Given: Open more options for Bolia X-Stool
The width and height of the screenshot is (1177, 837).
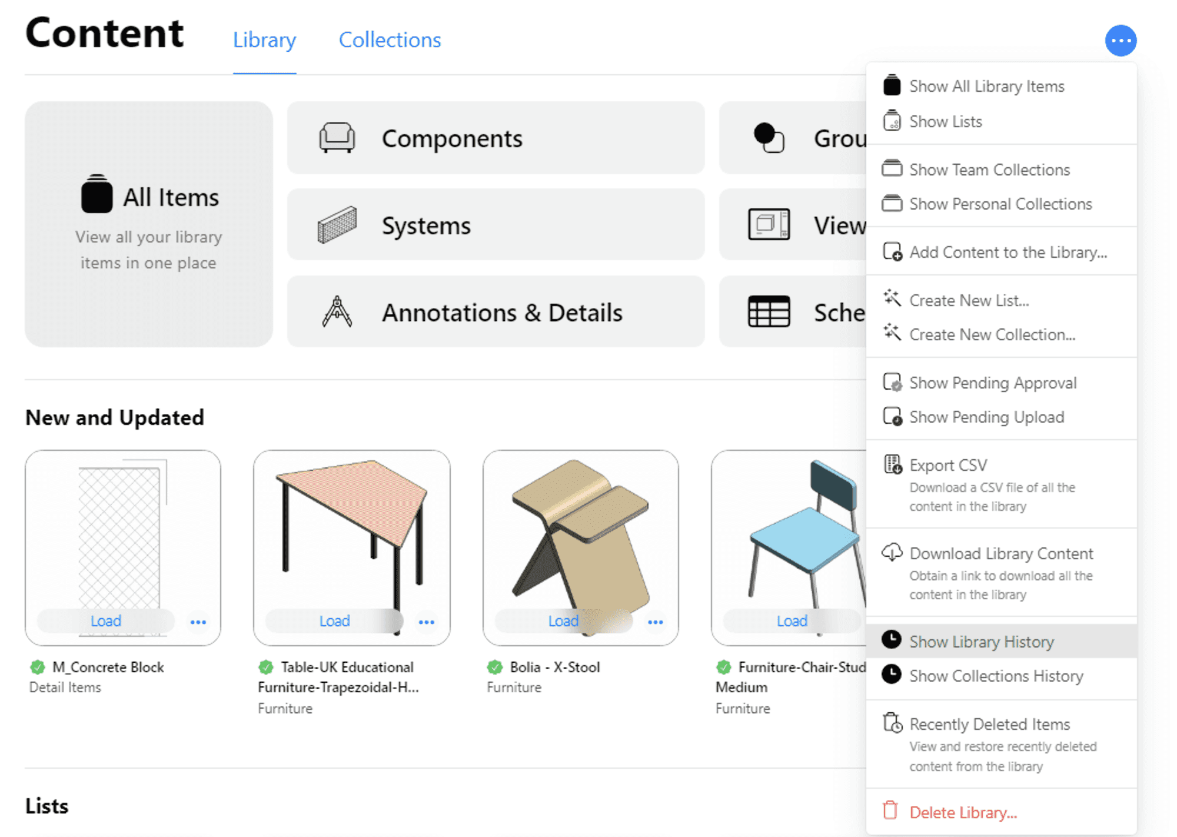Looking at the screenshot, I should point(655,622).
